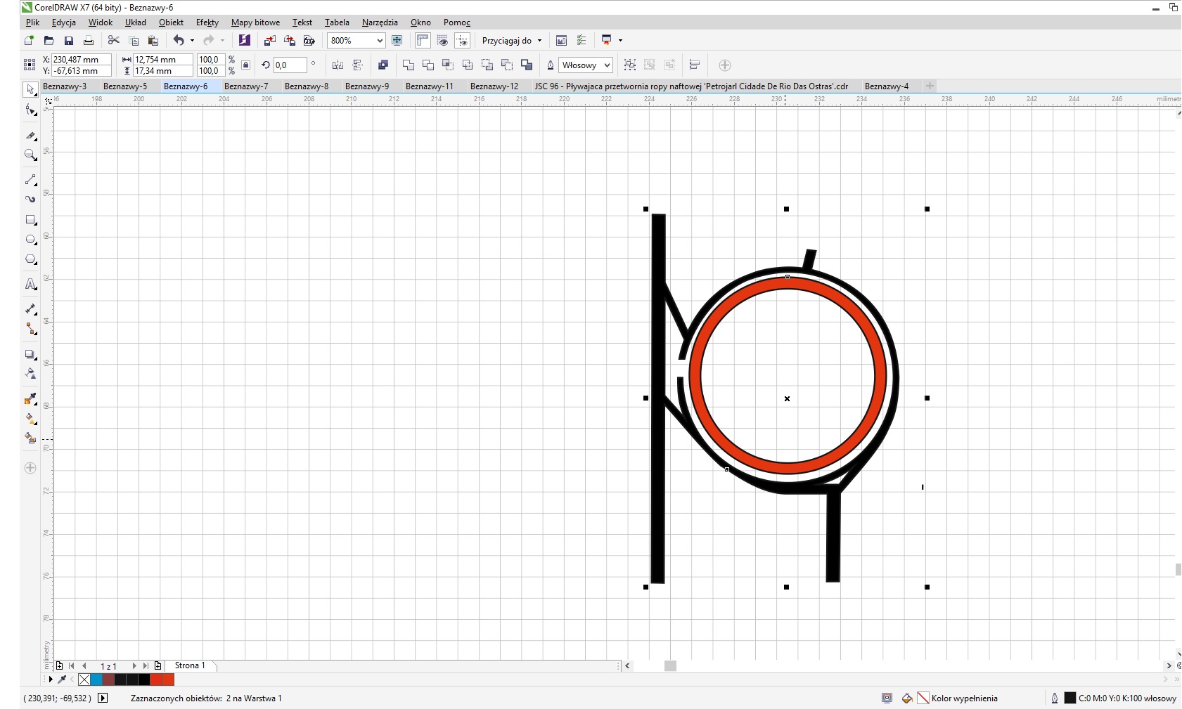Screen dimensions: 1182x709
Task: Open the Efekty menu
Action: point(207,22)
